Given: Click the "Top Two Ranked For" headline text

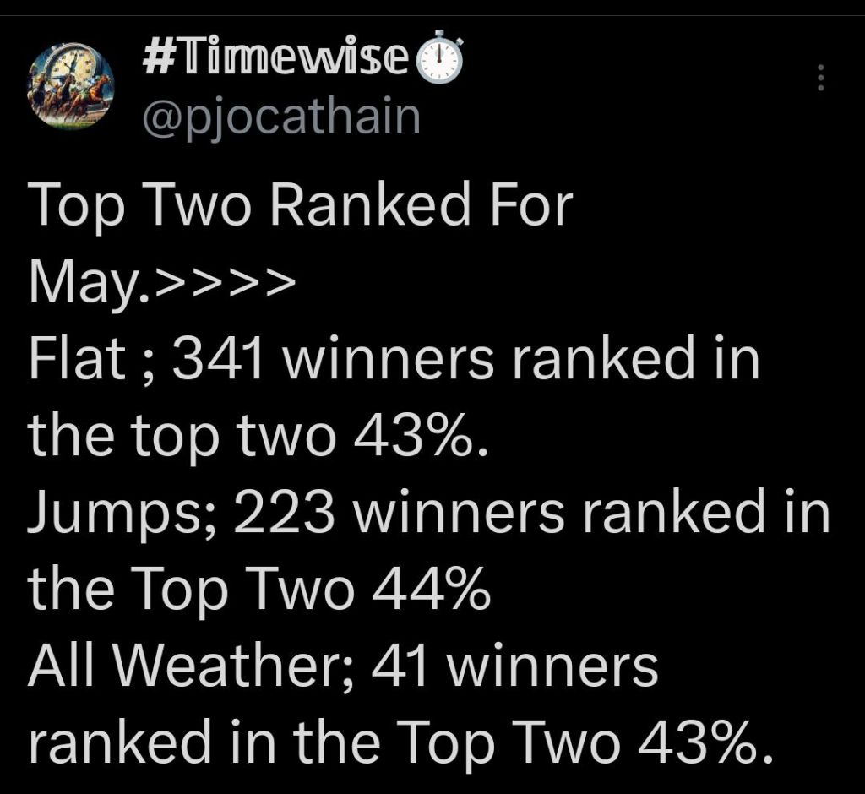Looking at the screenshot, I should [x=301, y=206].
